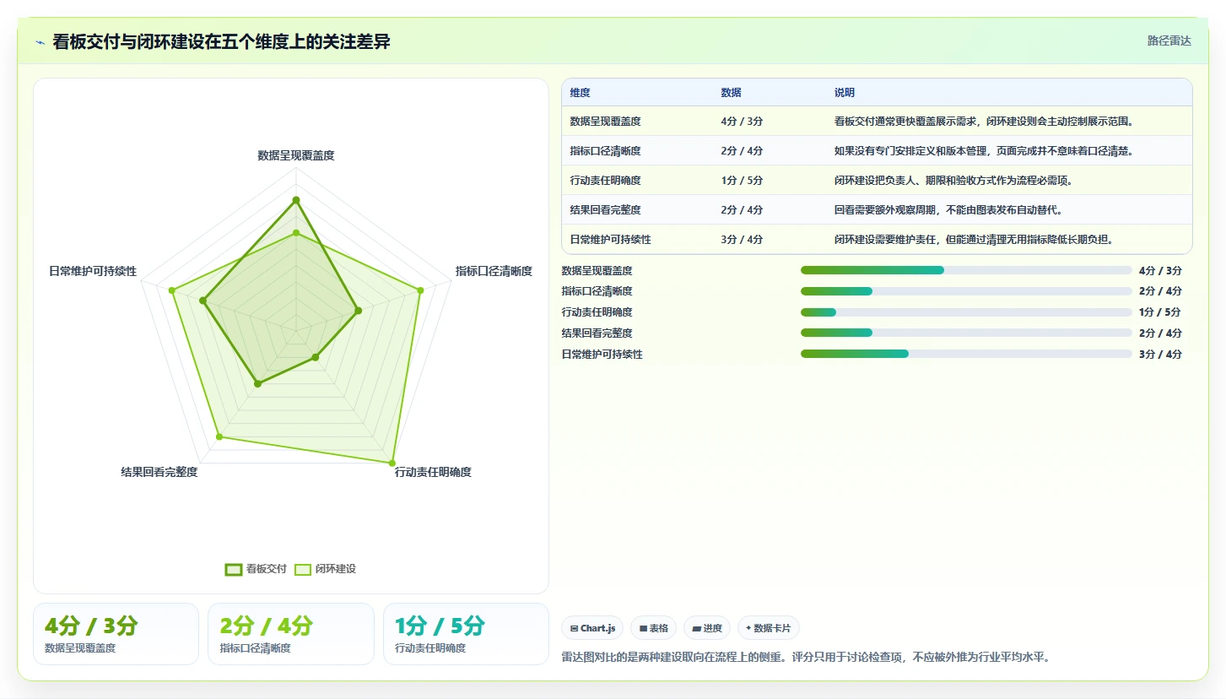Click the radar axis label 行动责任明确度
The image size is (1226, 699).
(x=433, y=472)
